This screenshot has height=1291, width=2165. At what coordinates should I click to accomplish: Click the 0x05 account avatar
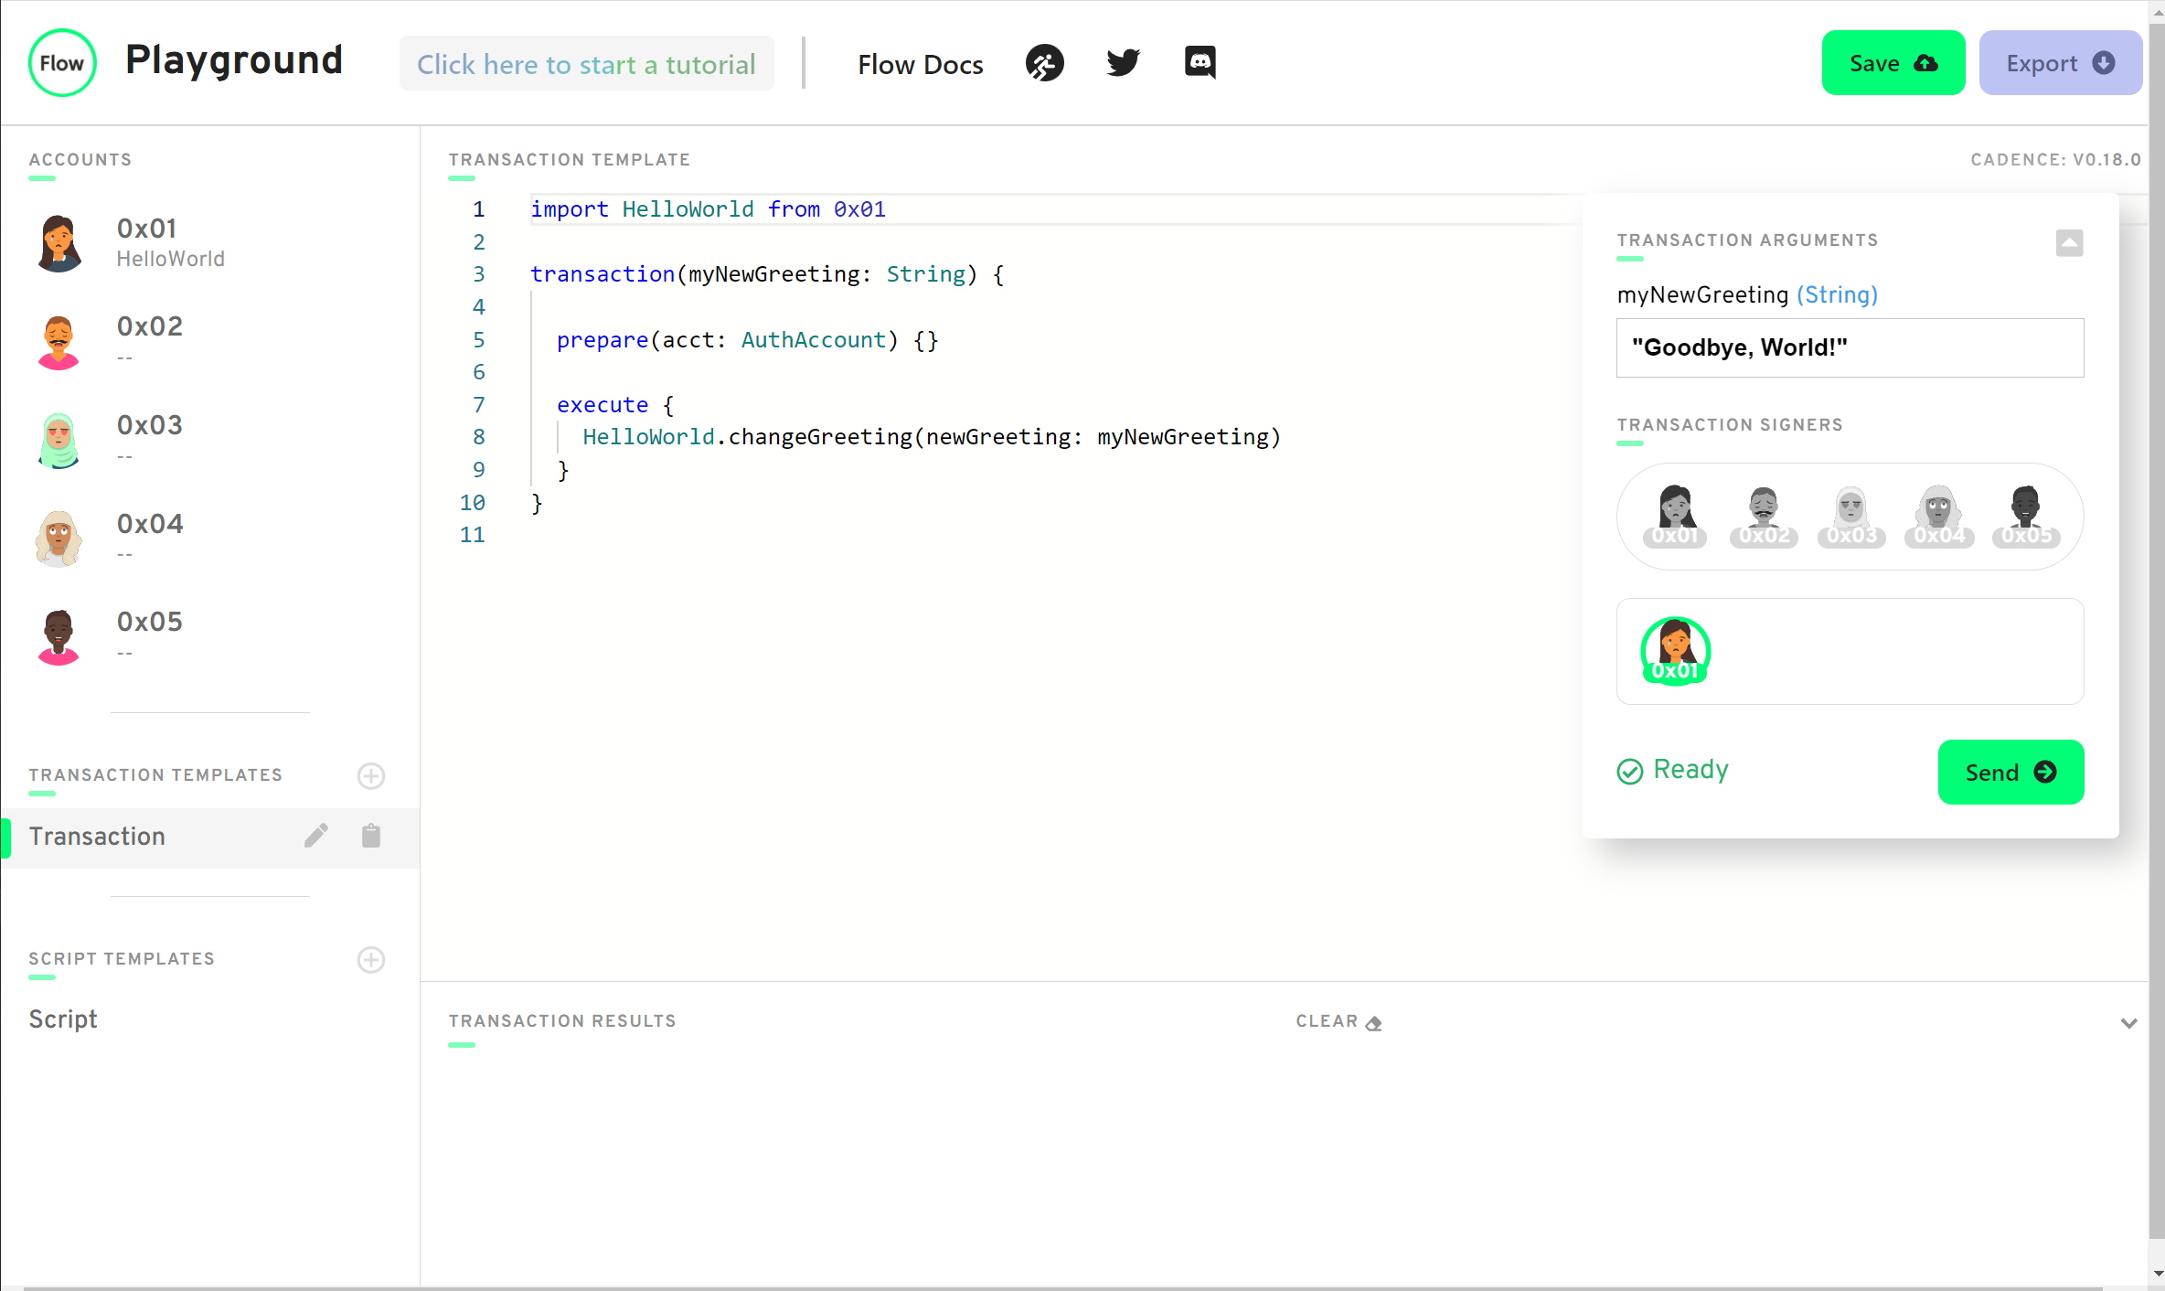[x=59, y=636]
